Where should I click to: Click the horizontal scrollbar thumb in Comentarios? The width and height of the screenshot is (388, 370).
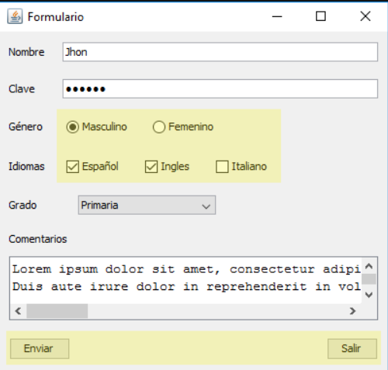[57, 311]
